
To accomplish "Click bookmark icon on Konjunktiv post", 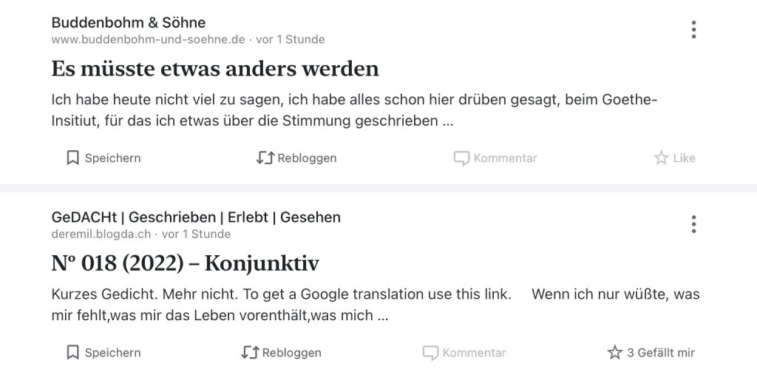I will click(x=72, y=352).
